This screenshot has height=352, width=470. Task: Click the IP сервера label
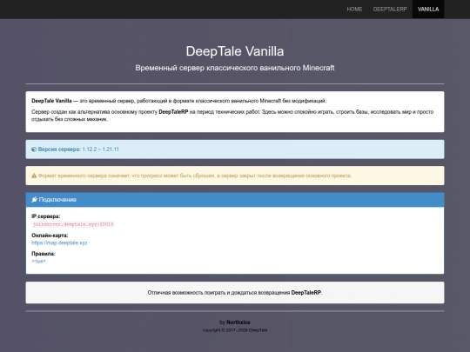[x=46, y=216]
